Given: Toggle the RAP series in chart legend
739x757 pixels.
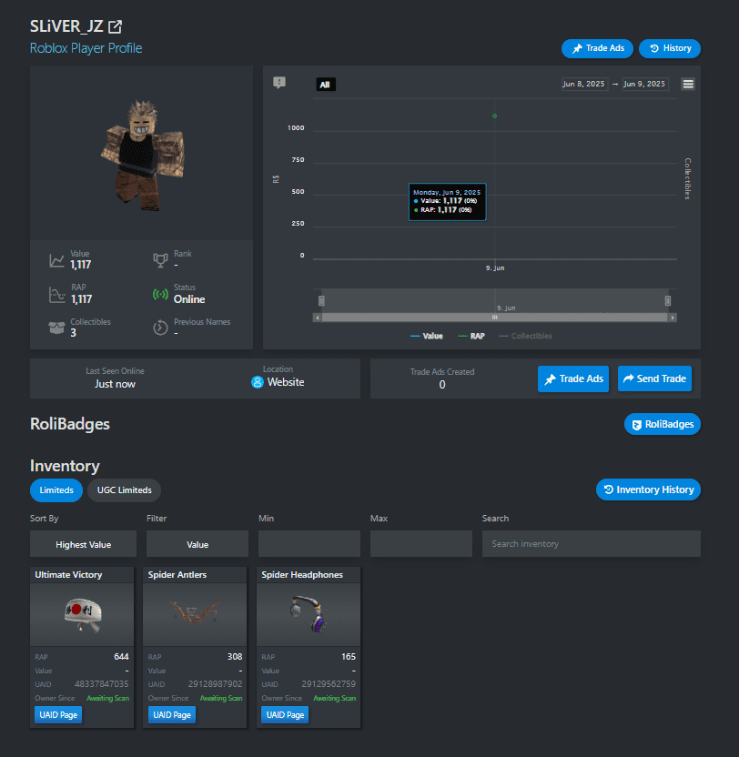Looking at the screenshot, I should pyautogui.click(x=471, y=336).
